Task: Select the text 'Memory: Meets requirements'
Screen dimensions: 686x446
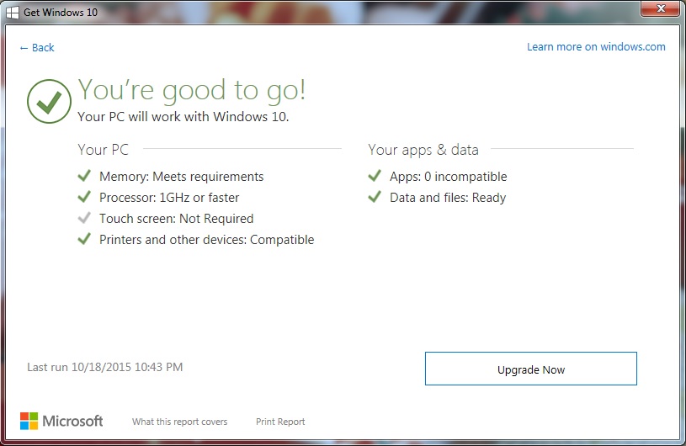Action: 182,176
